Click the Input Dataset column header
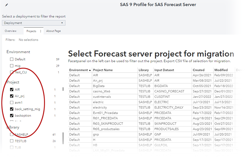245x157 pixels. coord(164,70)
